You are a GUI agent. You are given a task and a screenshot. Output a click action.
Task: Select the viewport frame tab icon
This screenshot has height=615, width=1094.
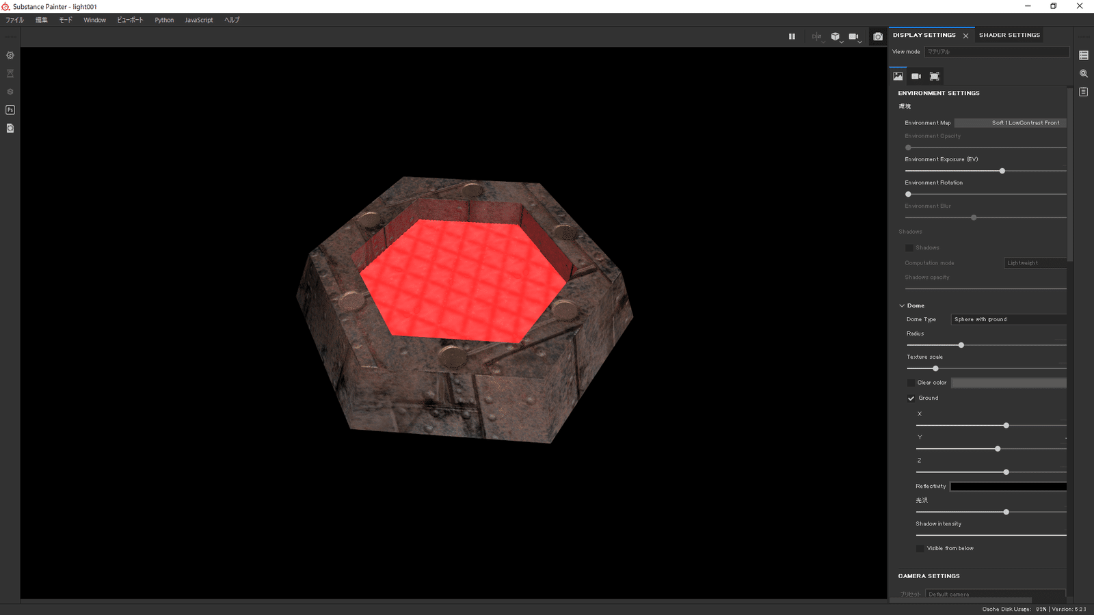(x=935, y=76)
